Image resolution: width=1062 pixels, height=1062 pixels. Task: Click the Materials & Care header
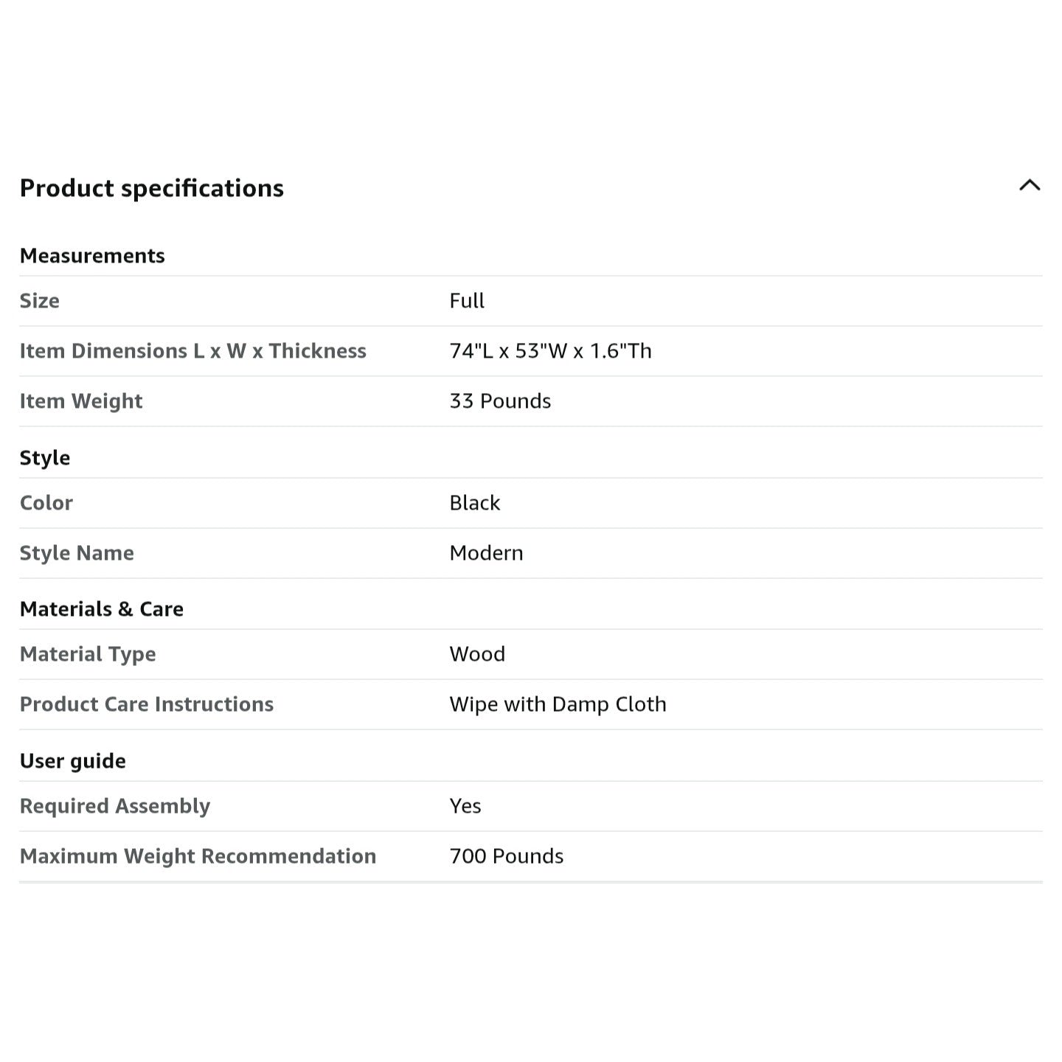point(102,609)
